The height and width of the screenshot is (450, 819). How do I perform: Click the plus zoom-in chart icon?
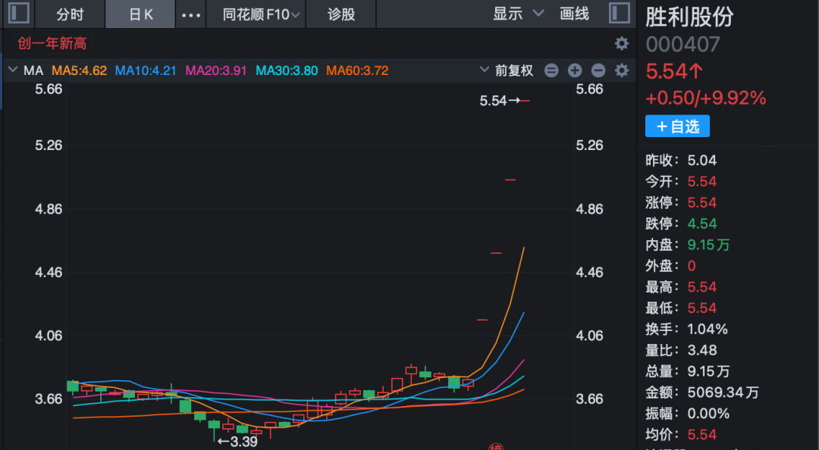click(575, 70)
